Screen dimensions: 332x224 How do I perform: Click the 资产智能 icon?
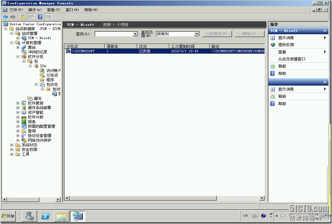pos(24,112)
